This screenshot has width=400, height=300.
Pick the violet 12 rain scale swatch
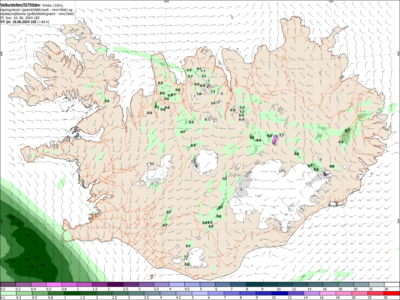(296, 293)
